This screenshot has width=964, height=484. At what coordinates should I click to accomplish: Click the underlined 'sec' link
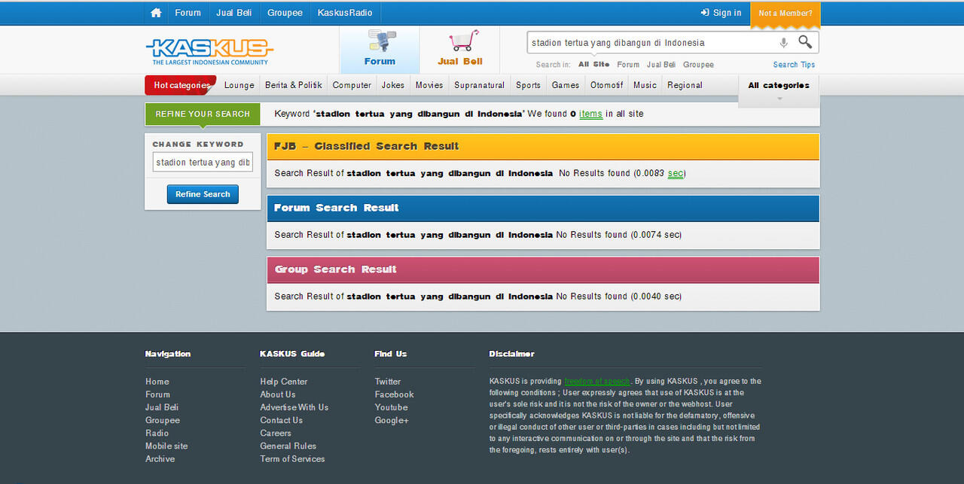676,173
